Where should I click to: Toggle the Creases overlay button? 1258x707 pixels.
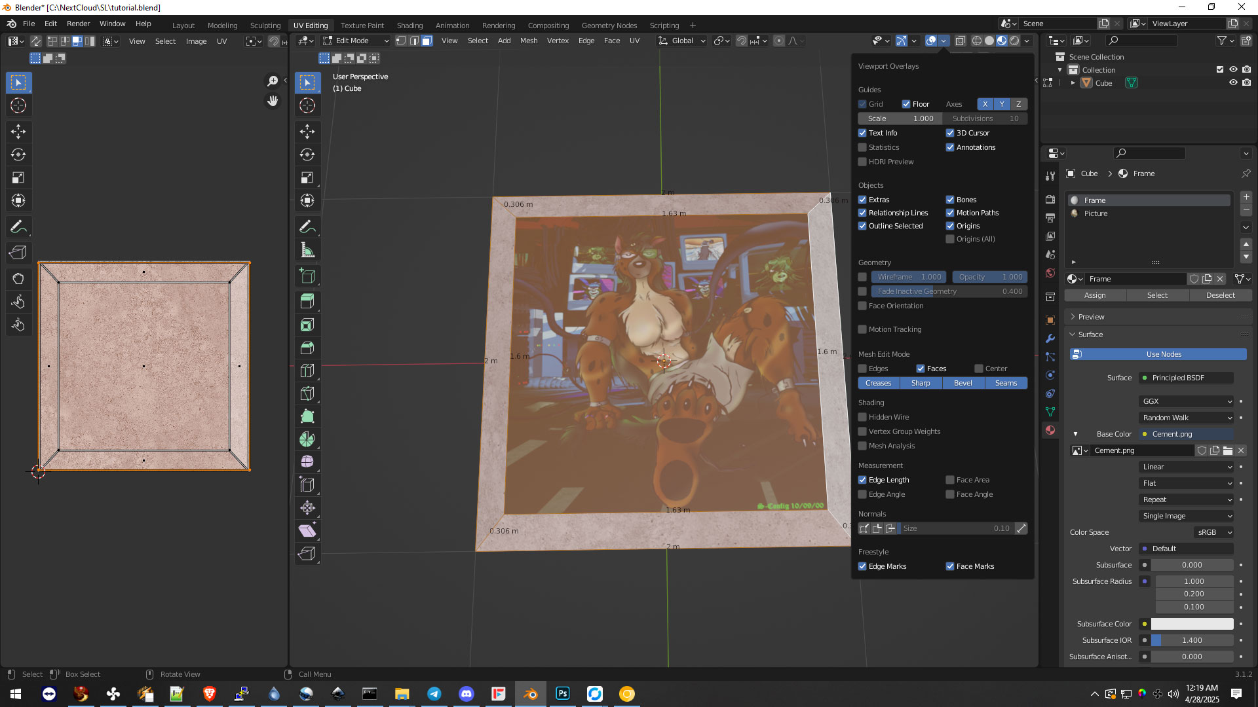coord(879,383)
